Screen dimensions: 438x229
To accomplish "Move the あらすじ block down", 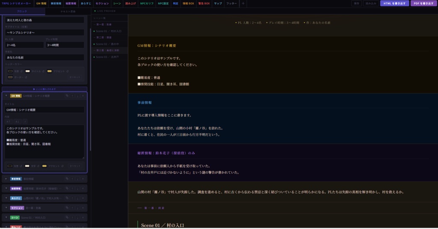I will (78, 198).
